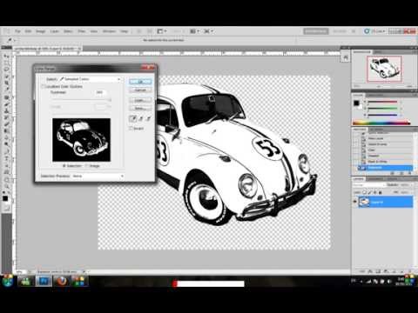Enable Localized Color Clusters checkbox
This screenshot has width=418, height=313.
point(44,86)
